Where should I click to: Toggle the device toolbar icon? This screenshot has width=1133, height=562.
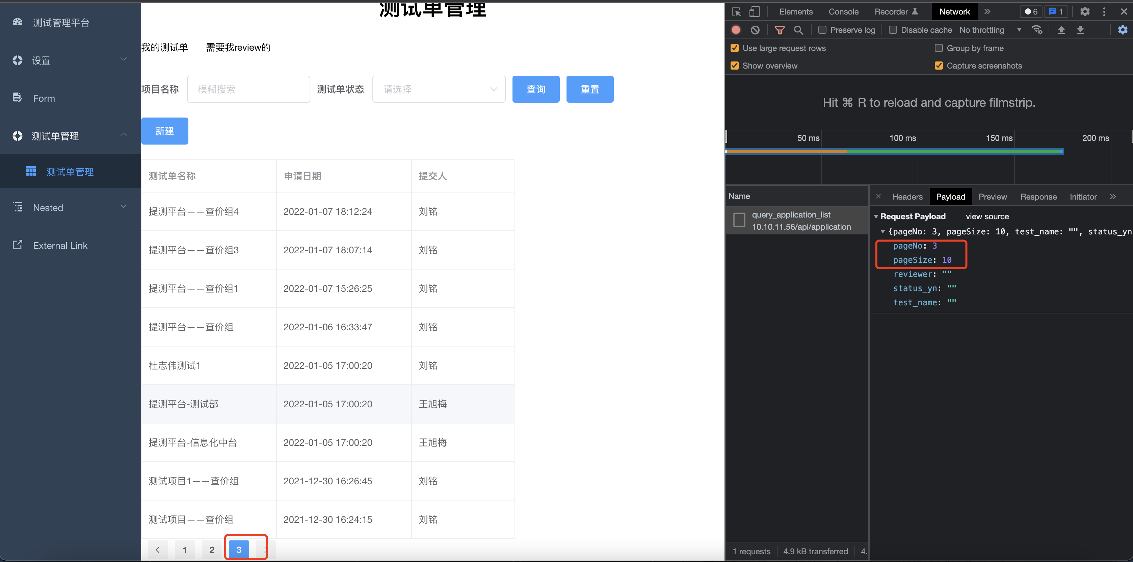754,12
